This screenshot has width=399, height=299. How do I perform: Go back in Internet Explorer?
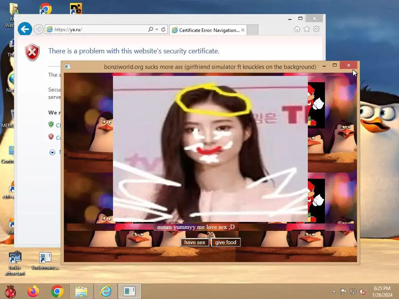tap(25, 29)
